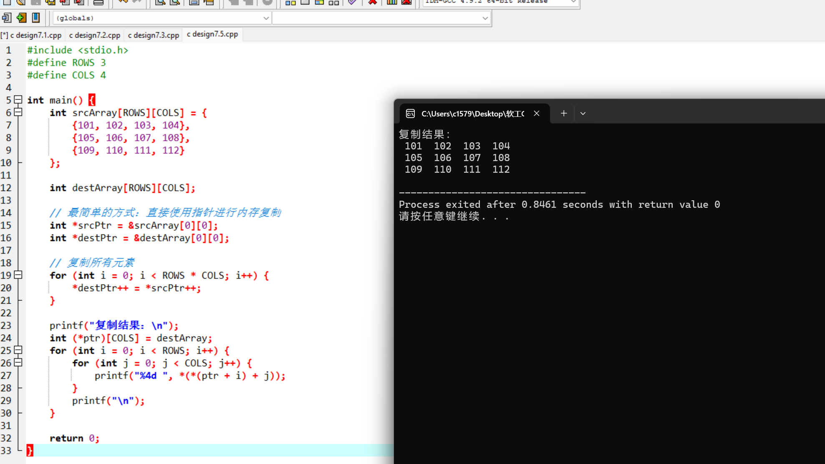Click the console icon on terminal tab
The image size is (825, 464).
click(x=410, y=113)
